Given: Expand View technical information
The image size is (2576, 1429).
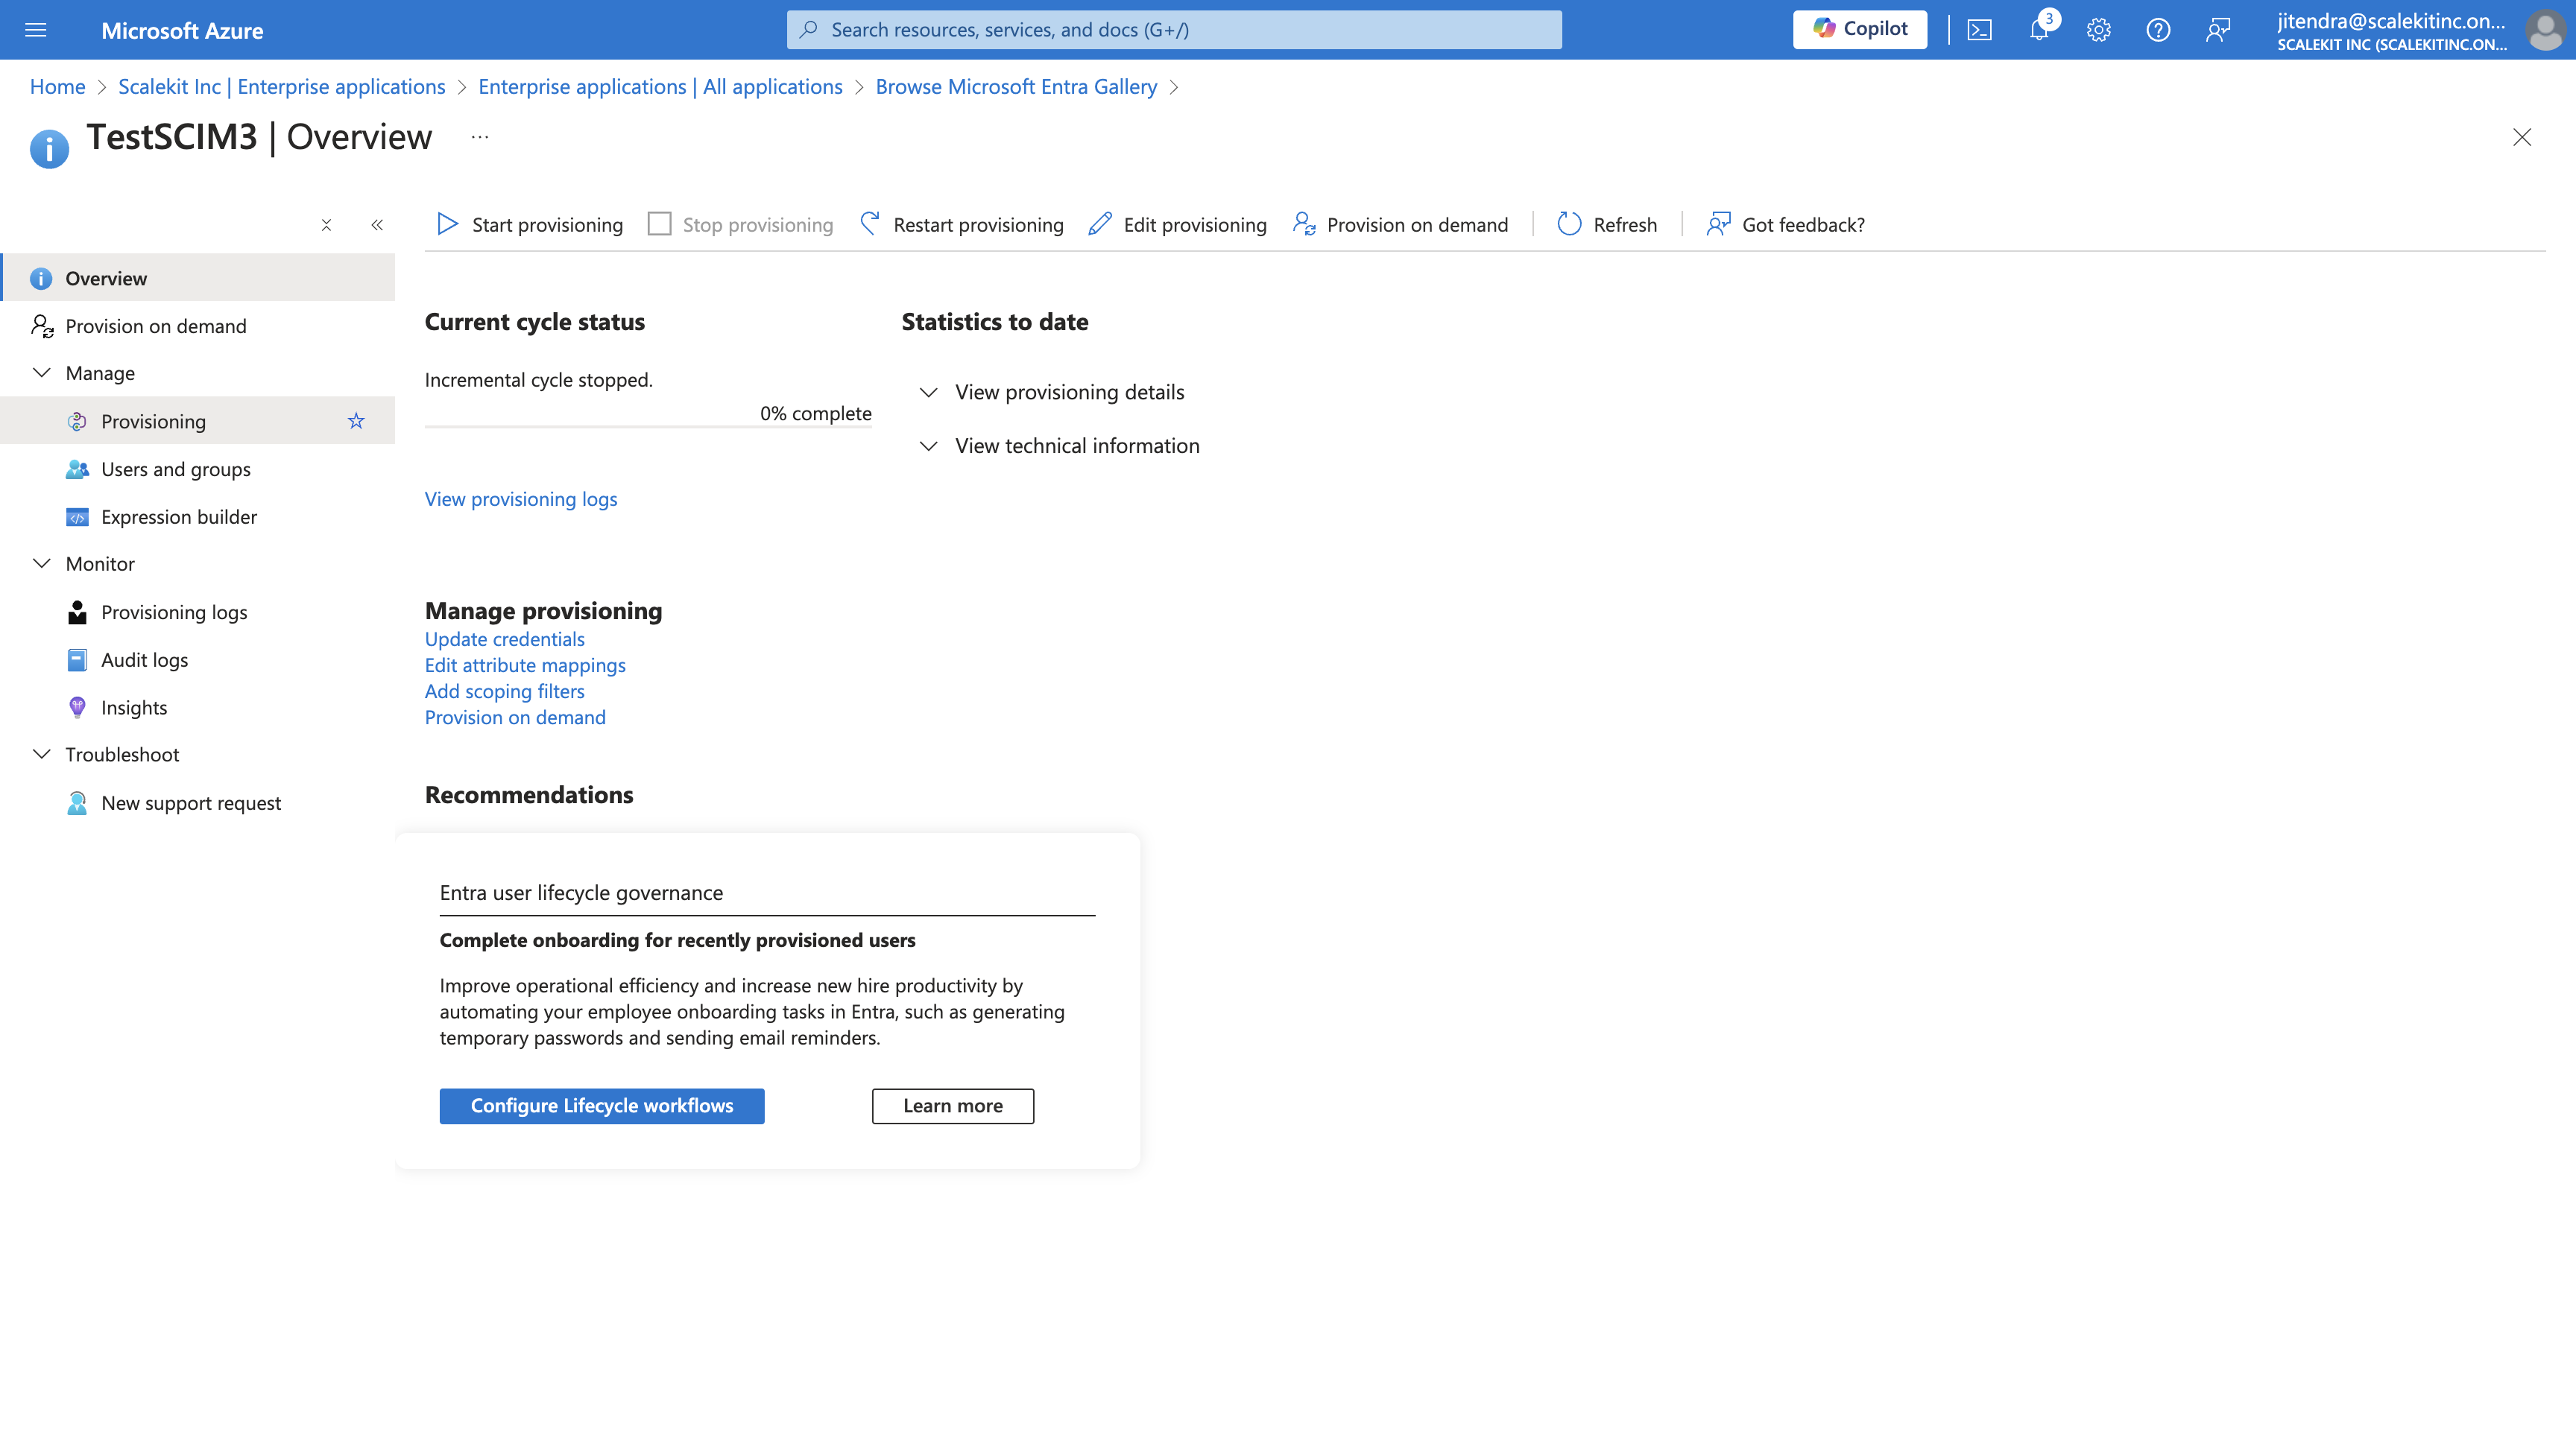Looking at the screenshot, I should [1059, 446].
